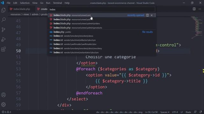Change end of line sequence LF
Image resolution: width=204 pixels, height=114 pixels.
[x=182, y=112]
